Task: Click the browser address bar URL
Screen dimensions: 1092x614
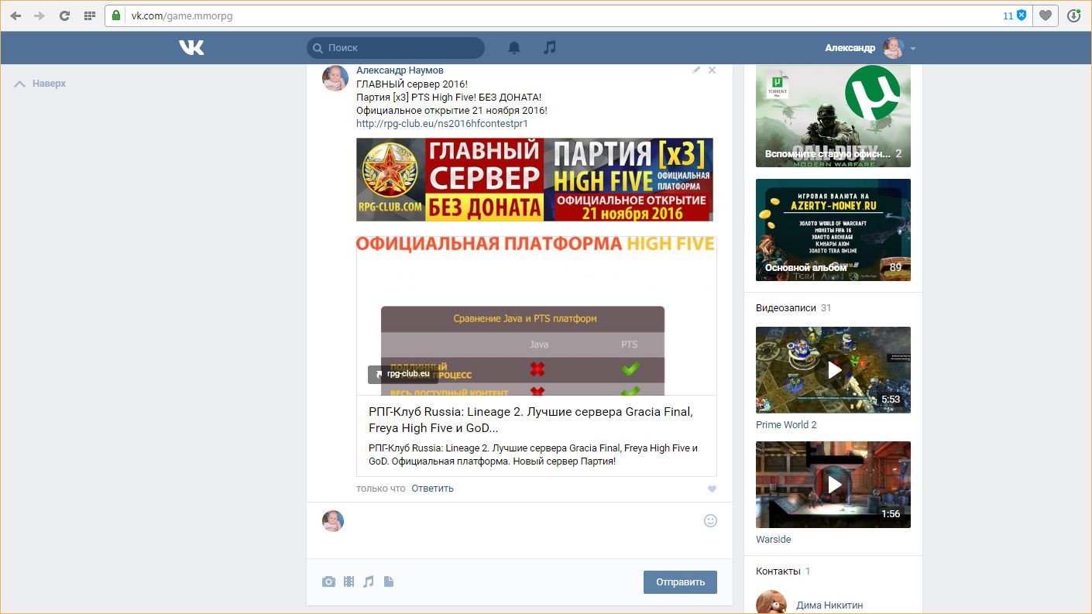Action: pos(181,15)
